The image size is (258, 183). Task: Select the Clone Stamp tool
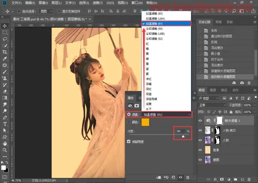[x=5, y=78]
